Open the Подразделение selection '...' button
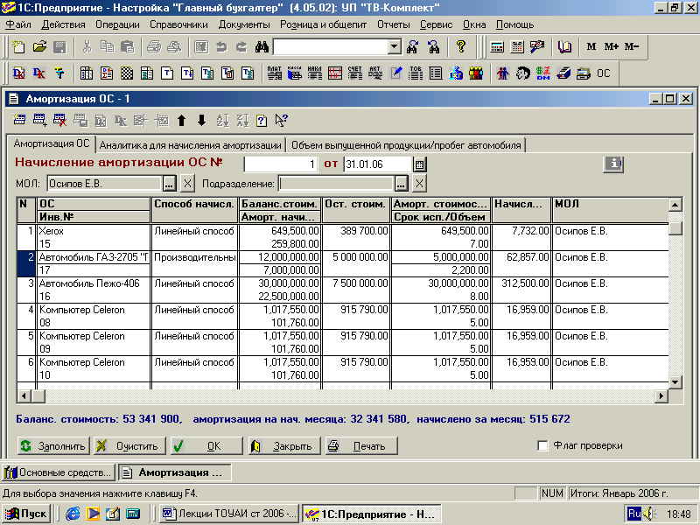Image resolution: width=700 pixels, height=525 pixels. click(x=401, y=184)
